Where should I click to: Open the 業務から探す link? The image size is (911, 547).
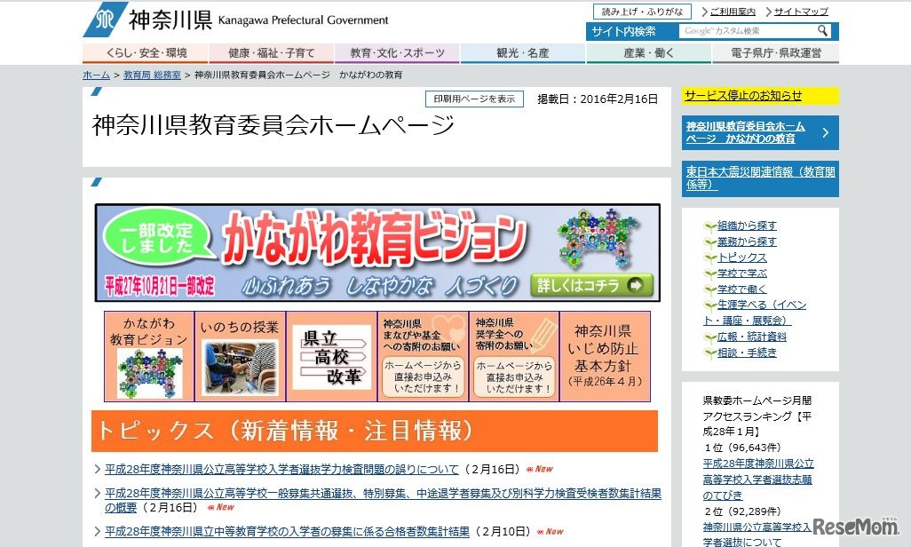coord(747,242)
